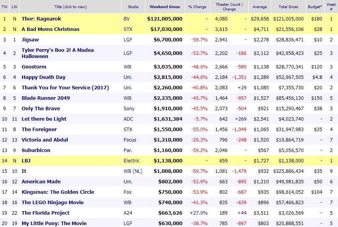Screen dimensions: 338x227
Task: Open the Let there be Light link
Action: 44,119
